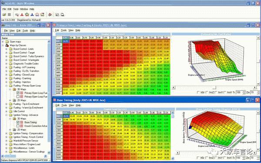
Task: Expand the Fueling - A/F Learning node
Action: pos(7,67)
